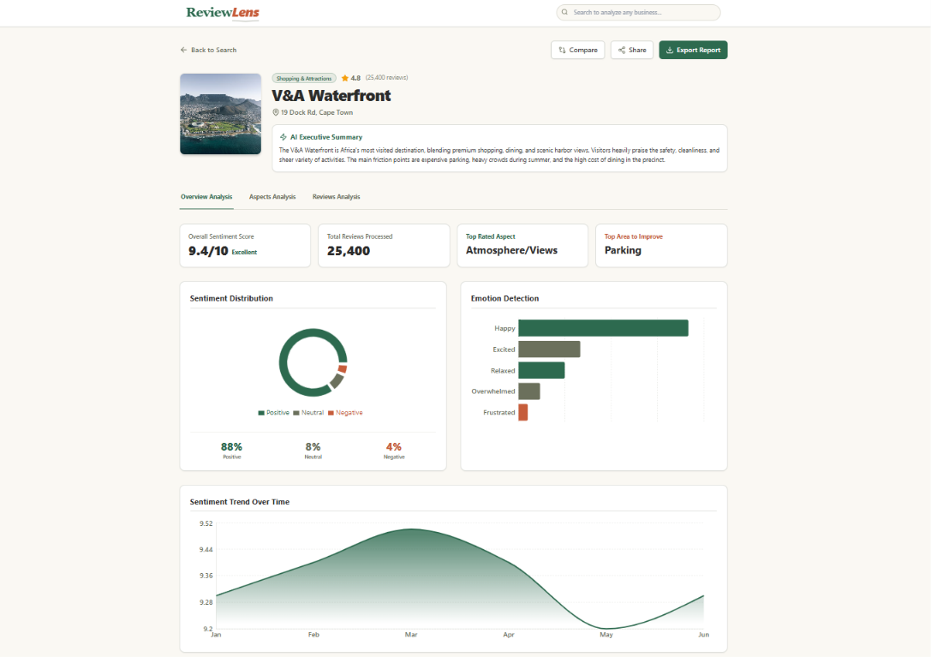931x657 pixels.
Task: Click the (25,400 reviews) count text
Action: (x=386, y=78)
